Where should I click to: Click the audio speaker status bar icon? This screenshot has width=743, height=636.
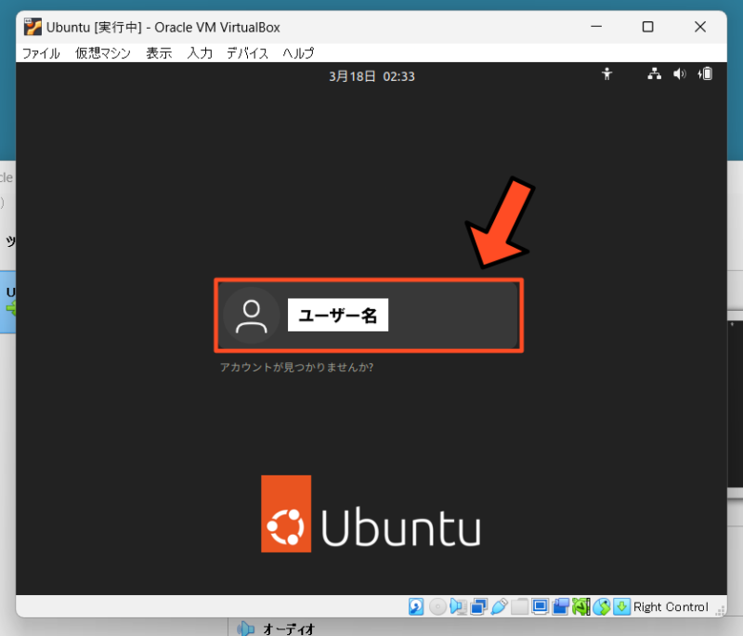click(x=458, y=606)
